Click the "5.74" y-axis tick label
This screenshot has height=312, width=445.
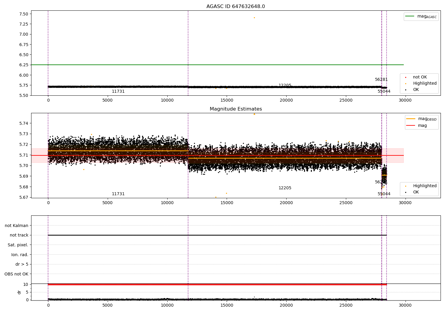pos(23,123)
